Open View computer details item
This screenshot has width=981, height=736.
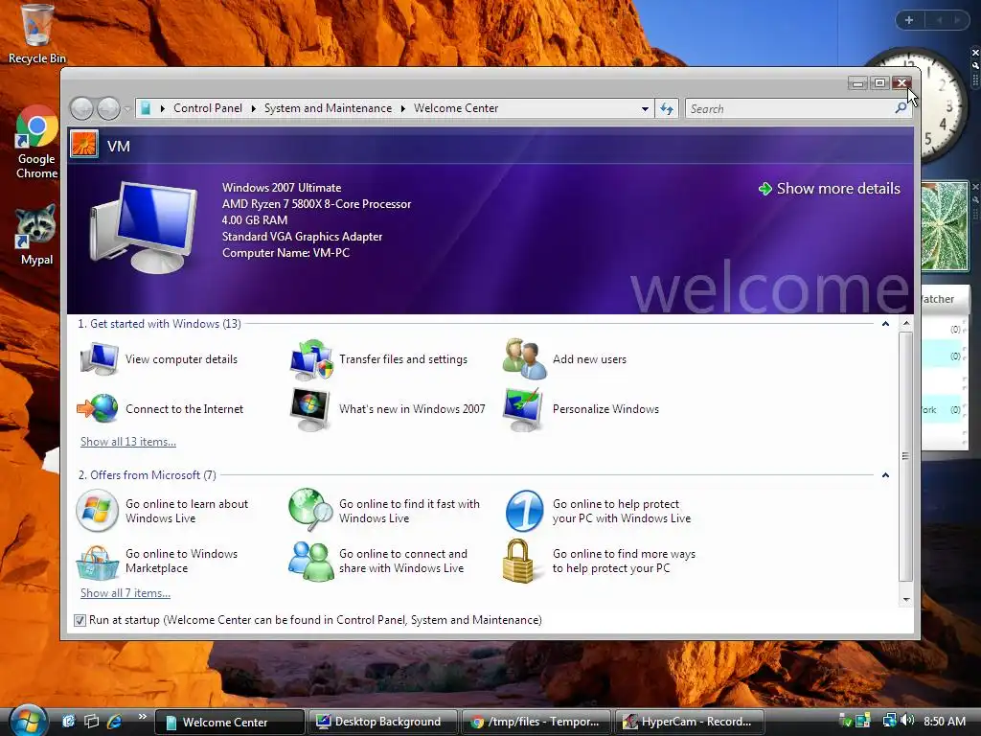[x=160, y=359]
